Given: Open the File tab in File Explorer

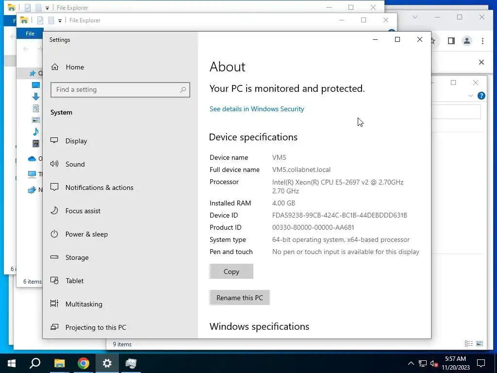Looking at the screenshot, I should coord(30,34).
